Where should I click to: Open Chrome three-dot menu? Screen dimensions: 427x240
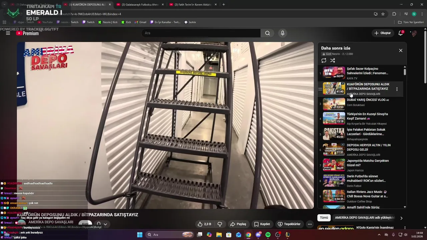click(422, 14)
